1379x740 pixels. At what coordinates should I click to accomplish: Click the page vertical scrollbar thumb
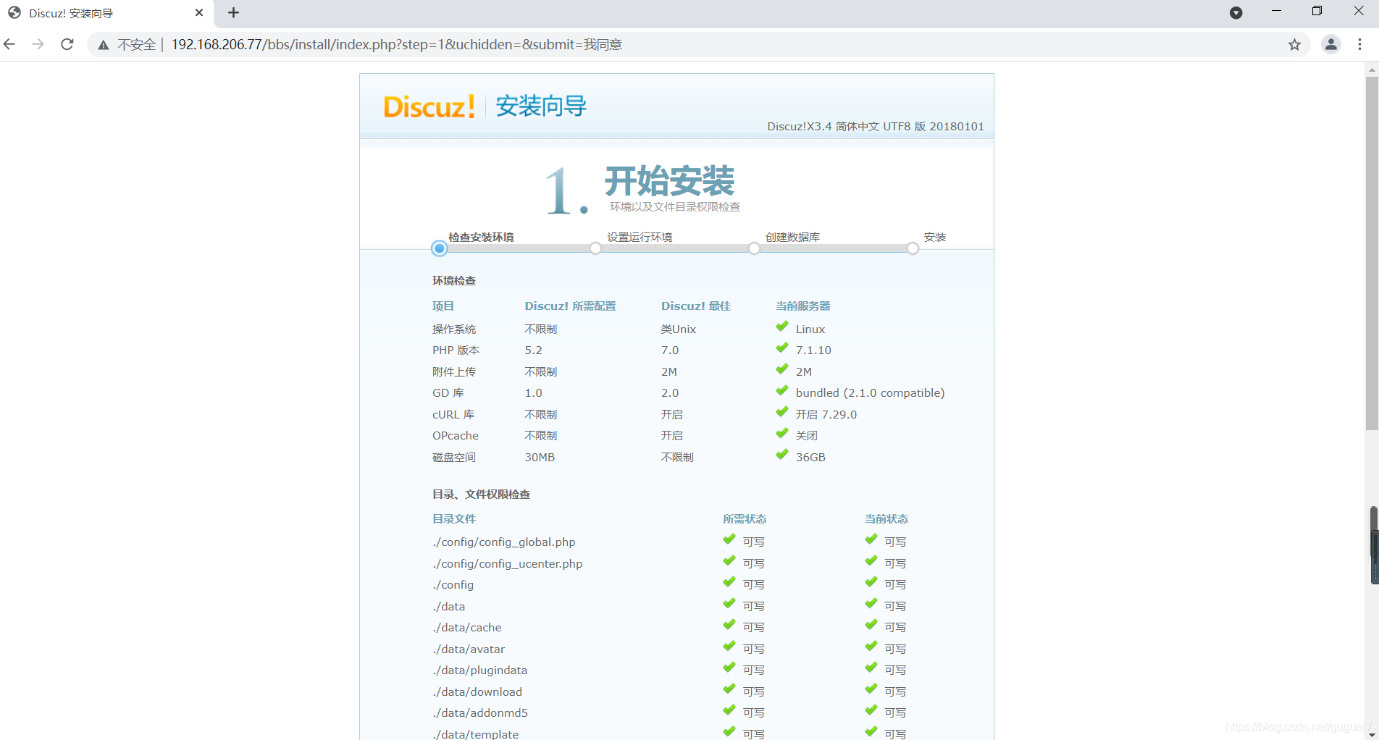coord(1372,253)
